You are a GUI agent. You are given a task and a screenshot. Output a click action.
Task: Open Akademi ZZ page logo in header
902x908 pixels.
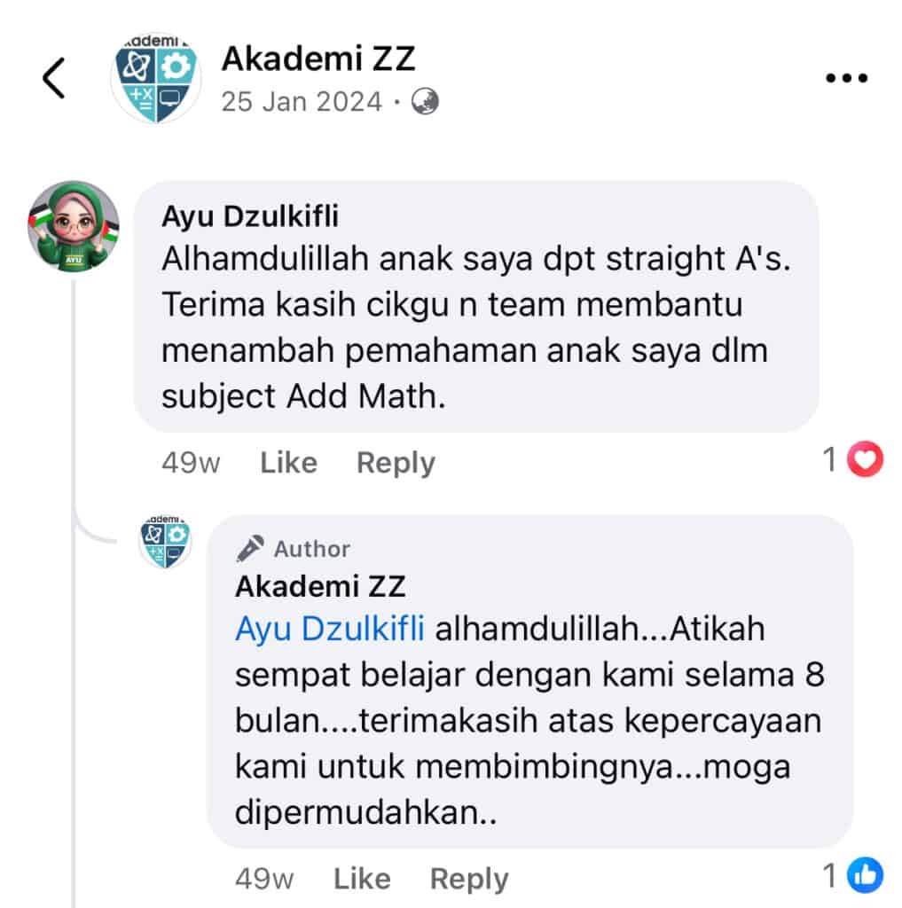(x=156, y=78)
